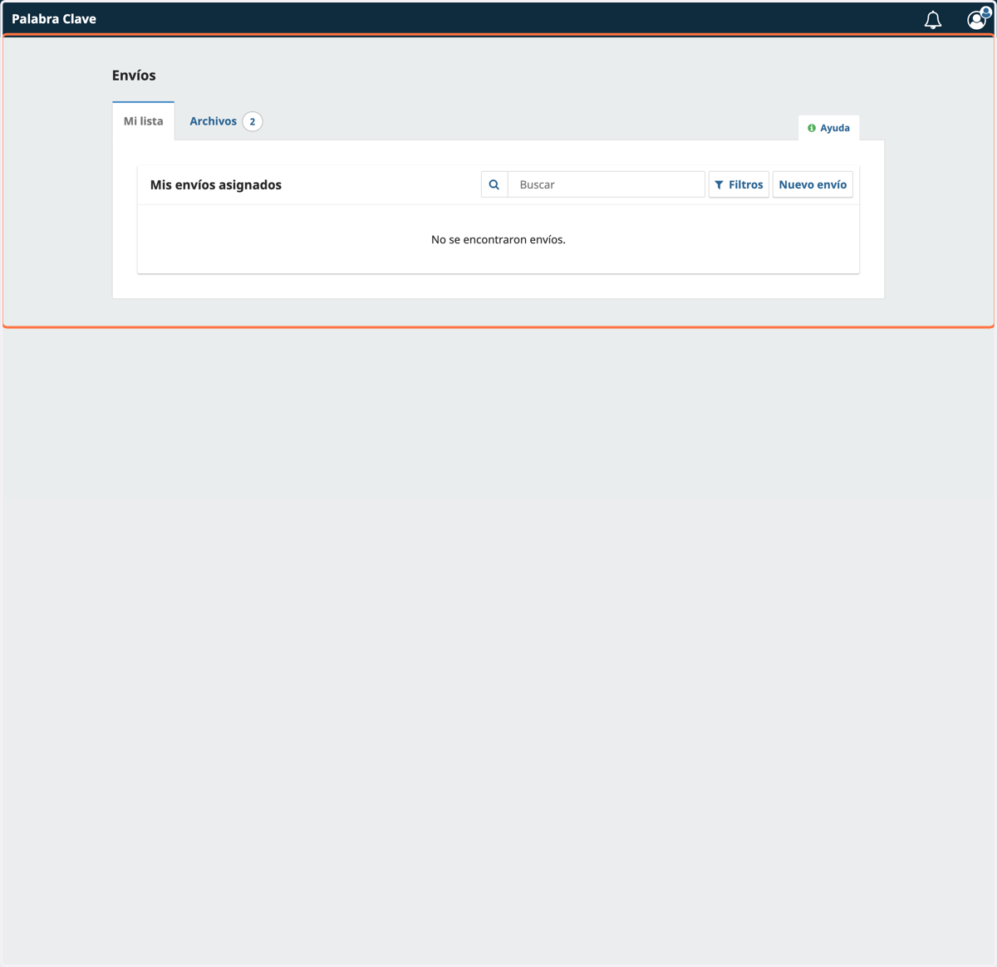Click the No se encontraron envíos message
The height and width of the screenshot is (967, 997).
(498, 239)
